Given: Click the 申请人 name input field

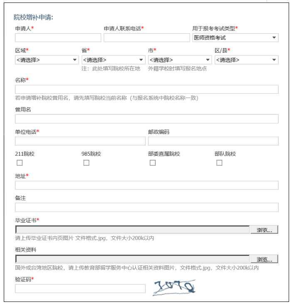Looking at the screenshot, I should pyautogui.click(x=58, y=38).
